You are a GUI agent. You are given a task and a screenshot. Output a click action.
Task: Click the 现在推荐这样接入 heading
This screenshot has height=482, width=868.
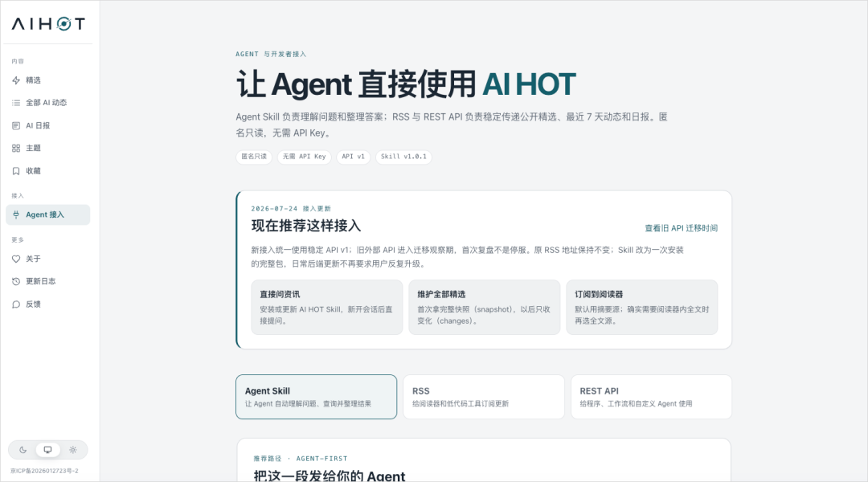[x=306, y=226]
